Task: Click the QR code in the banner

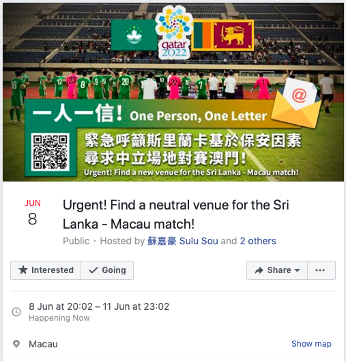Action: pyautogui.click(x=51, y=152)
